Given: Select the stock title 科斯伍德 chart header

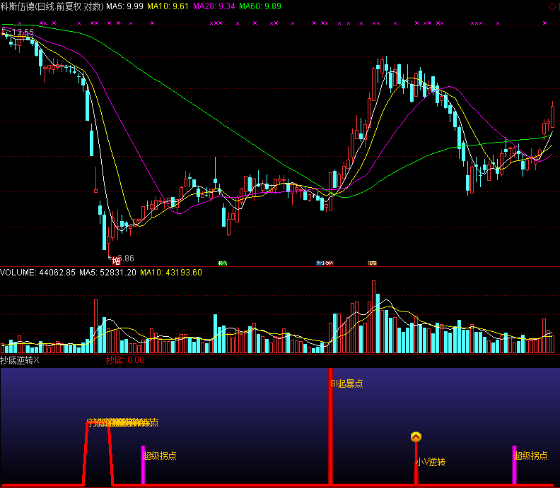Looking at the screenshot, I should tap(52, 6).
